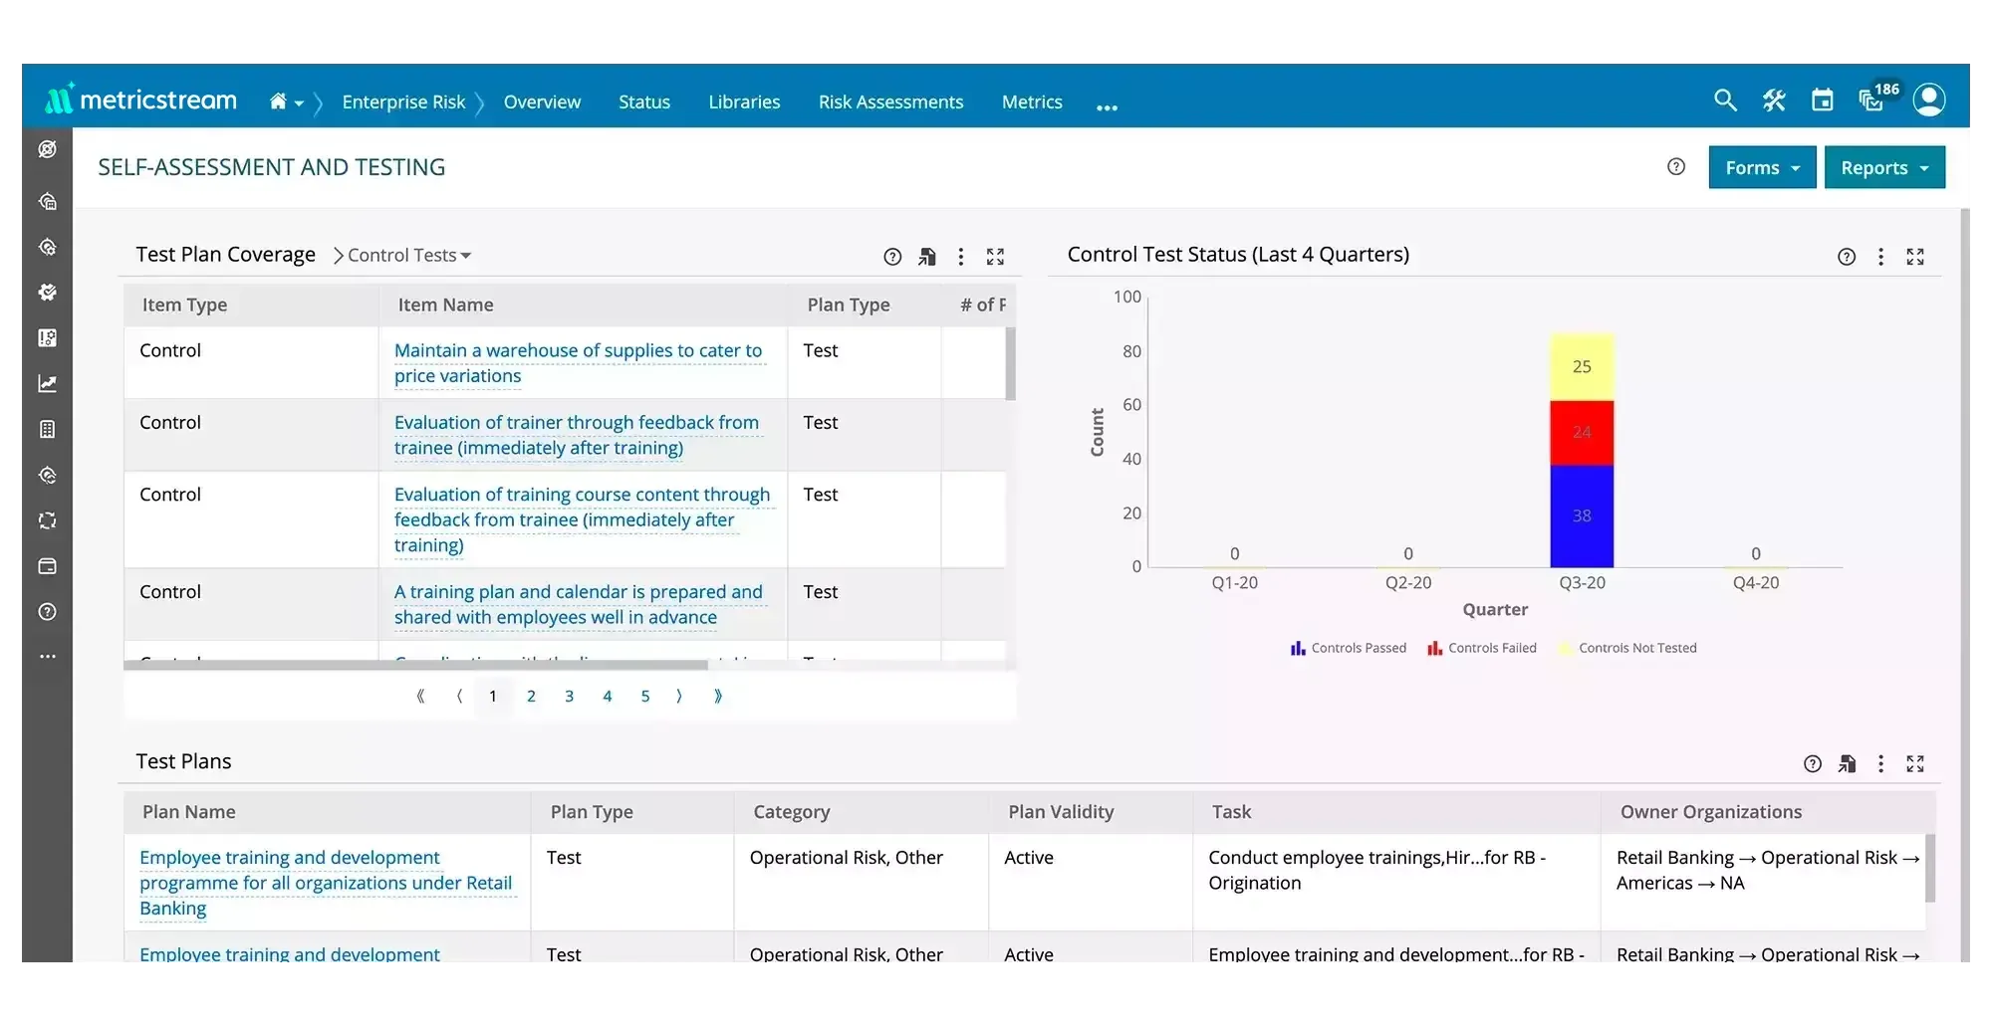The width and height of the screenshot is (1992, 1026).
Task: Click the sidebar help question icon
Action: pyautogui.click(x=47, y=612)
